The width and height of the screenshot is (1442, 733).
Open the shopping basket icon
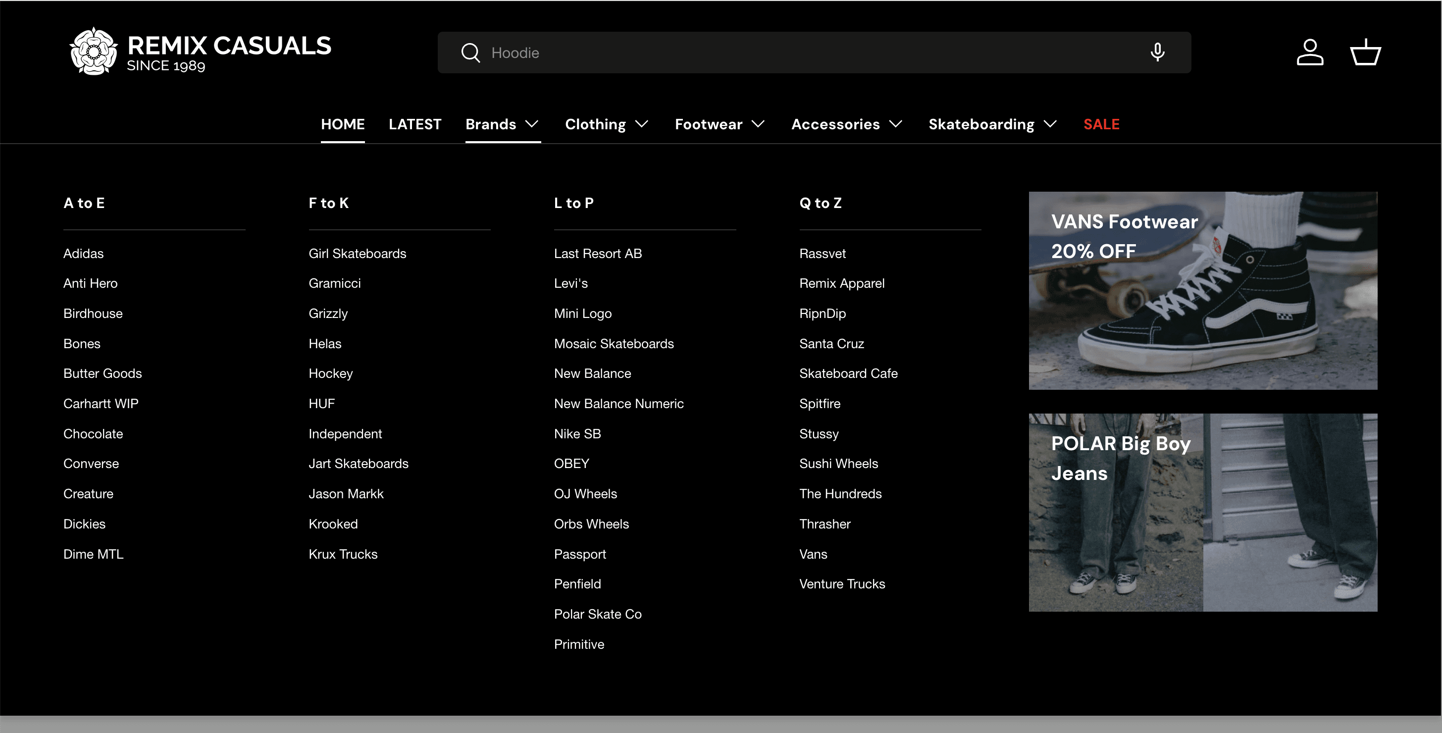[1365, 52]
